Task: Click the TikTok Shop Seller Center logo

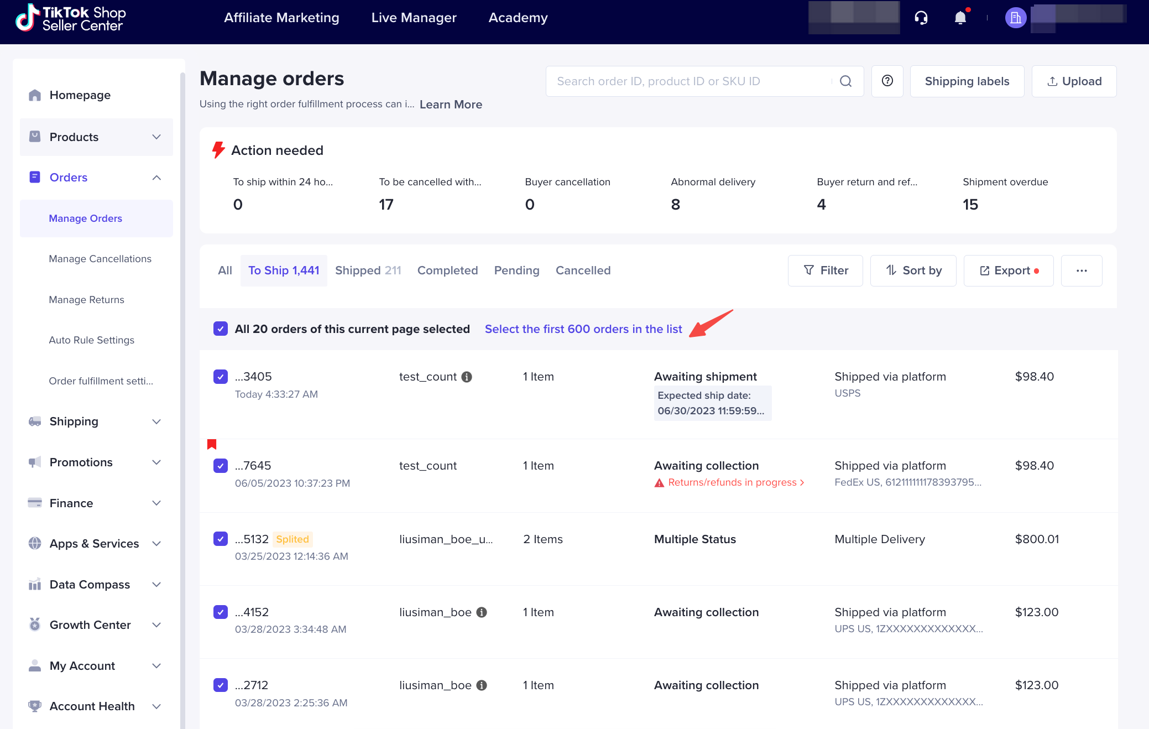Action: [70, 18]
